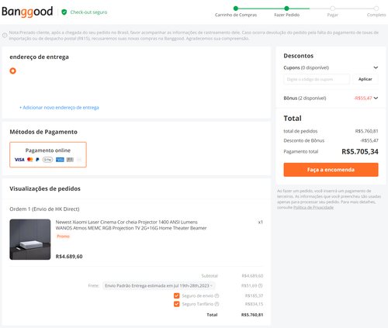Viewport: 388px width, 328px height.
Task: Click the green secure checkout shield icon
Action: (x=64, y=12)
